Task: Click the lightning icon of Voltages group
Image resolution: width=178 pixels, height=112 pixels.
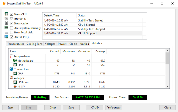Action: tap(11, 78)
